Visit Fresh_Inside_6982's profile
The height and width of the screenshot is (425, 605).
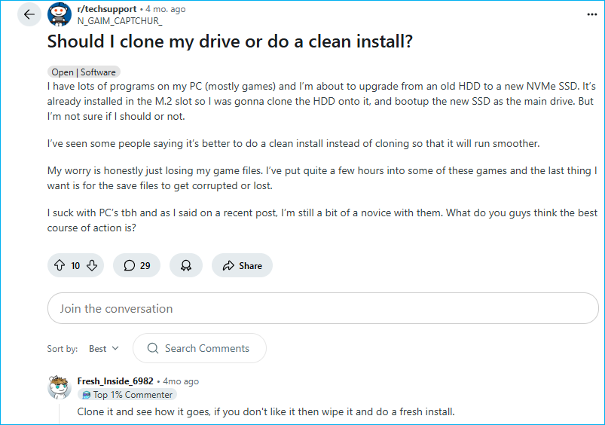(115, 381)
